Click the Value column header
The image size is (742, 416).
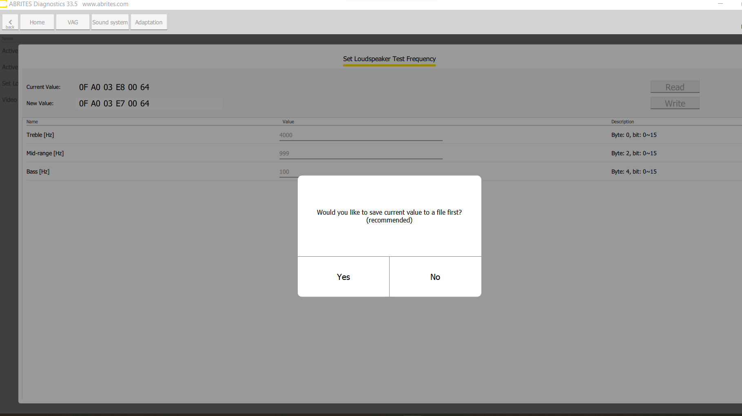(x=288, y=122)
